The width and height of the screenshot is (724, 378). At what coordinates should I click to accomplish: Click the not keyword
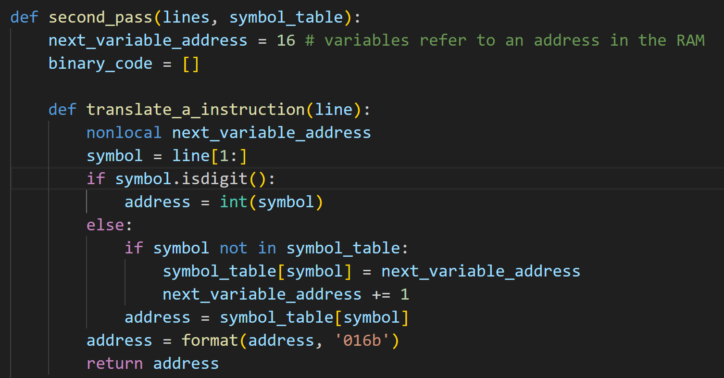[x=234, y=248]
